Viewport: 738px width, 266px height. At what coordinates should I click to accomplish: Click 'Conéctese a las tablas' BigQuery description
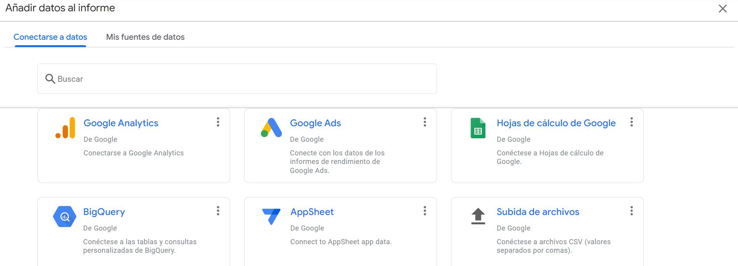(x=140, y=246)
